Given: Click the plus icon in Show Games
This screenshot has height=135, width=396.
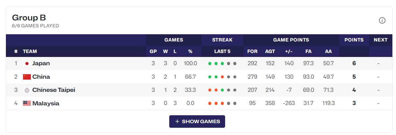Looking at the screenshot, I should [x=177, y=121].
